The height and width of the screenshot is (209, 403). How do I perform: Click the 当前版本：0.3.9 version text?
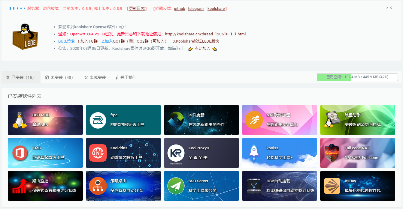[77, 9]
